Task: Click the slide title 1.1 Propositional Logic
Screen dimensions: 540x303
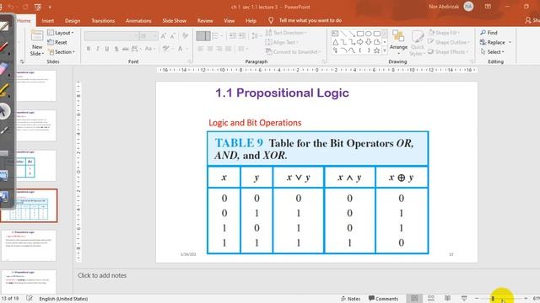Action: (282, 93)
